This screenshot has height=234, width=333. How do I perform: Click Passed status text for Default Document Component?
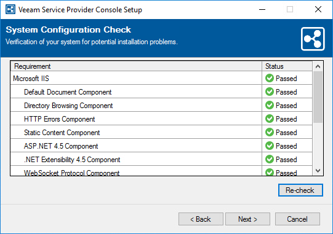pyautogui.click(x=286, y=92)
